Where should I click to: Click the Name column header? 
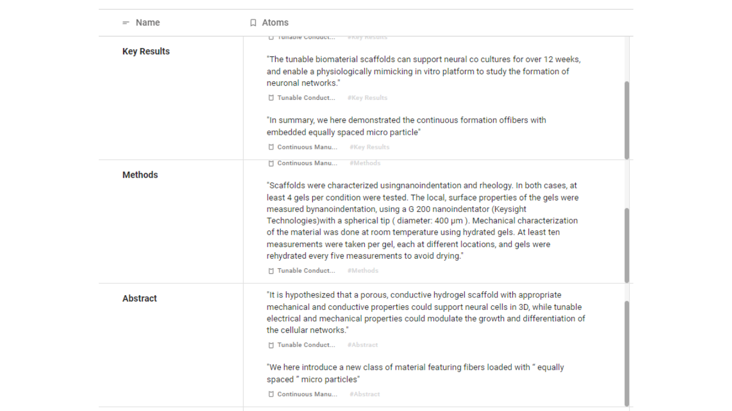tap(147, 23)
